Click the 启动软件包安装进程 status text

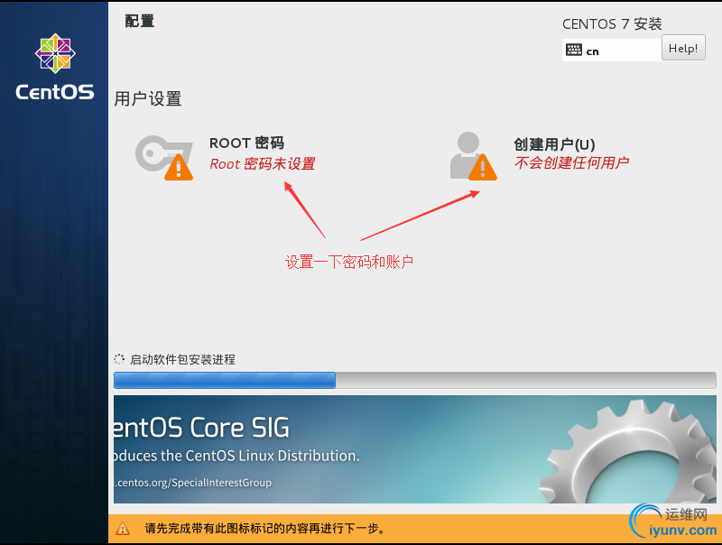(183, 359)
